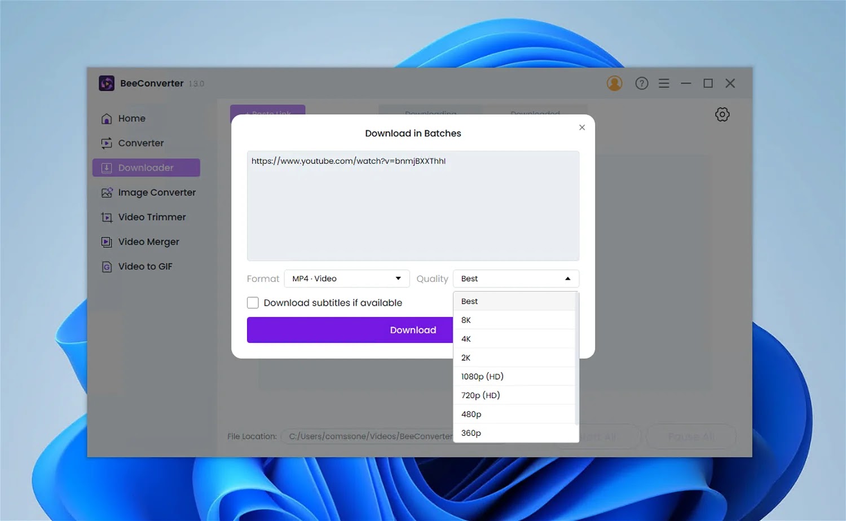Select 480p quality option
The height and width of the screenshot is (521, 846).
tap(514, 414)
